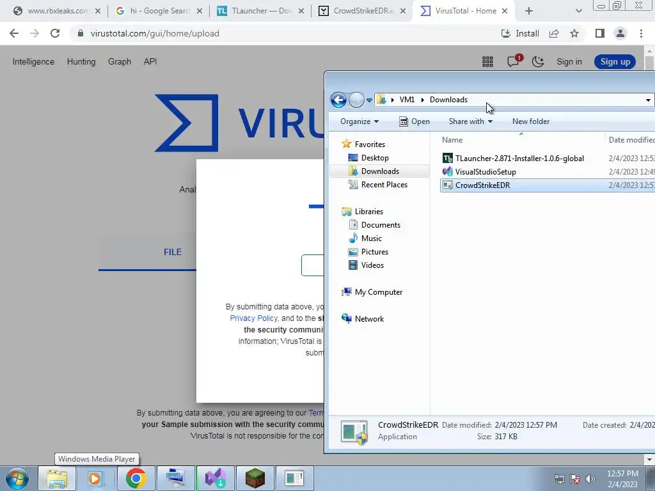Open Windows Start menu
Viewport: 655px width, 491px height.
point(17,478)
